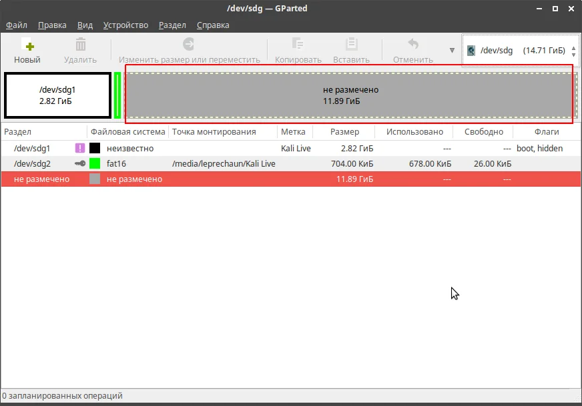Click the 704.00 КиБ size cell
The image size is (582, 406).
pos(352,163)
